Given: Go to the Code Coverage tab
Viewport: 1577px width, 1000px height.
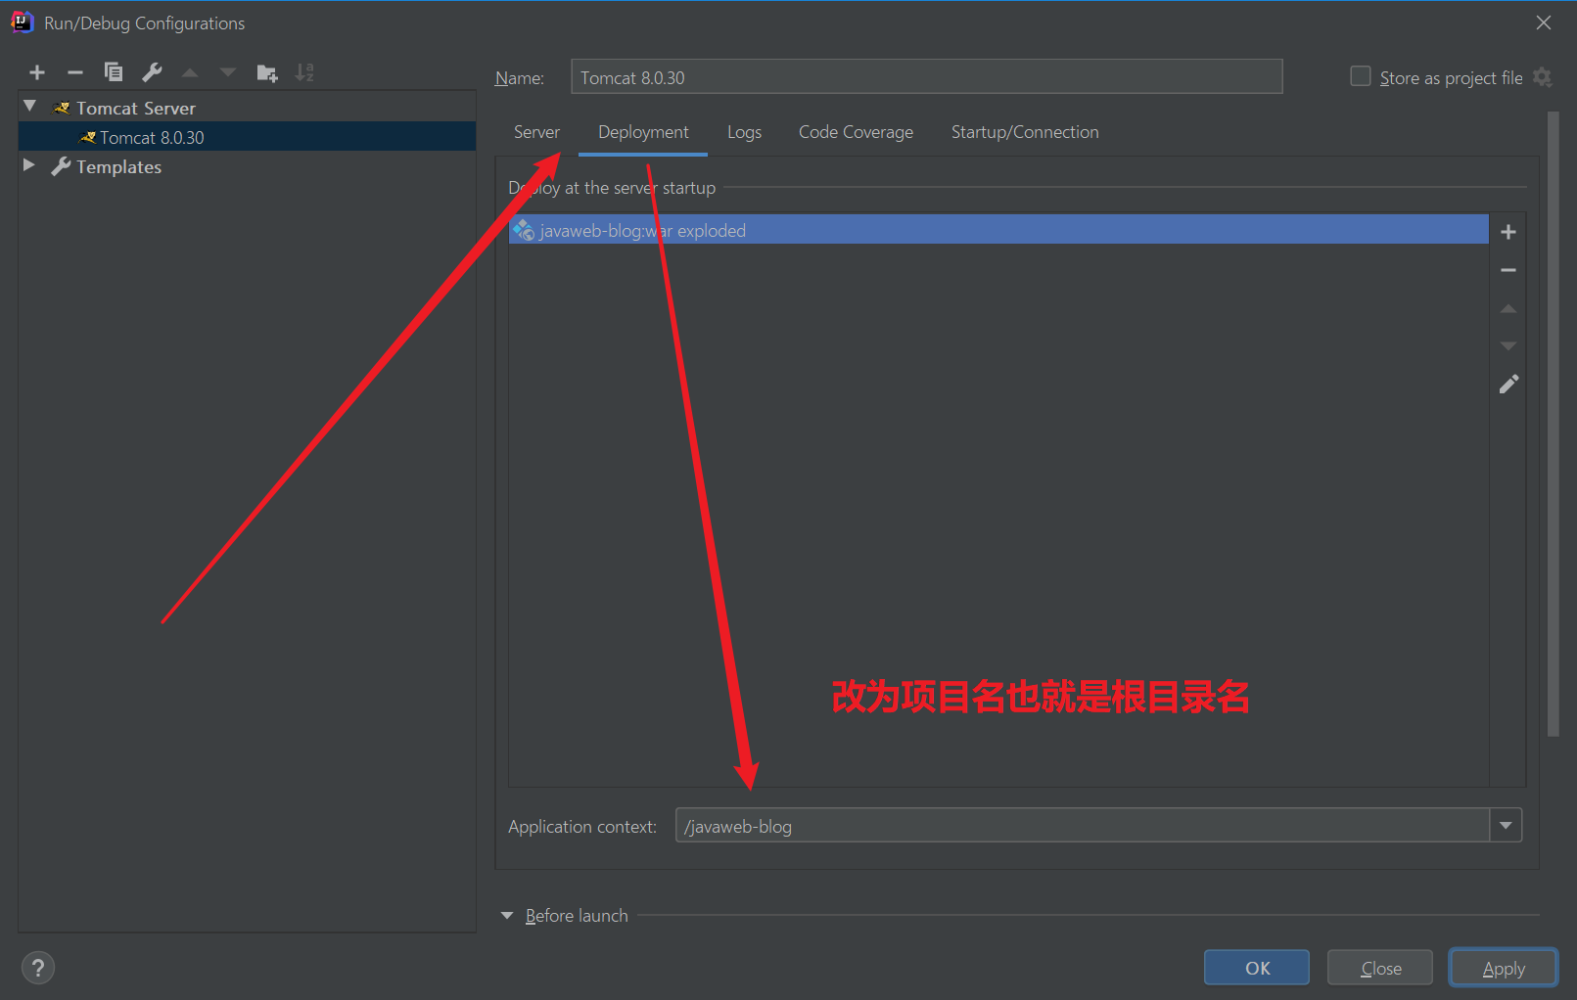Looking at the screenshot, I should coord(856,132).
